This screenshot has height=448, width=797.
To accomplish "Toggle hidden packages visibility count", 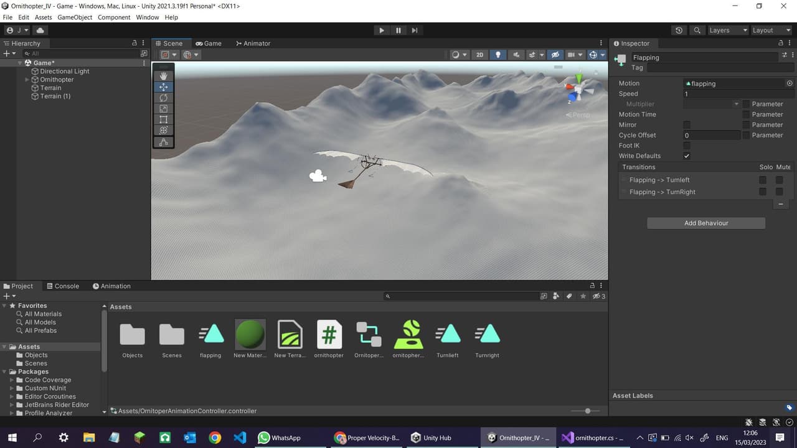I will pos(599,296).
